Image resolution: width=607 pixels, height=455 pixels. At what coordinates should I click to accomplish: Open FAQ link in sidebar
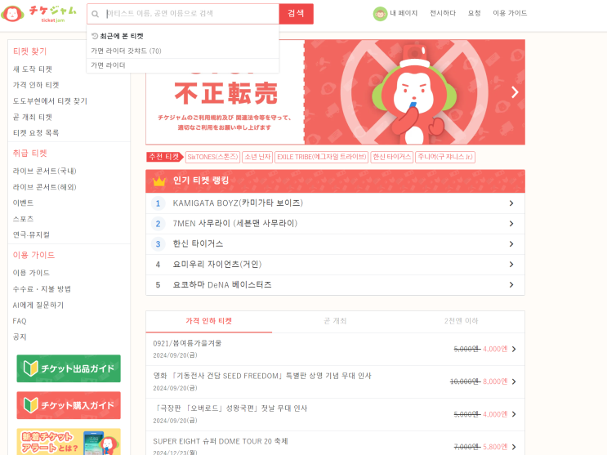(x=20, y=321)
